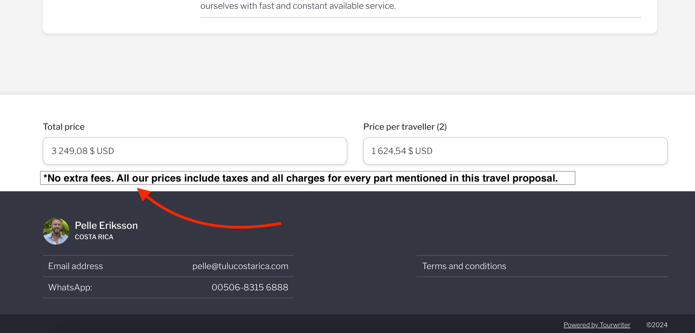
Task: Open the Terms and conditions section
Action: pyautogui.click(x=464, y=266)
